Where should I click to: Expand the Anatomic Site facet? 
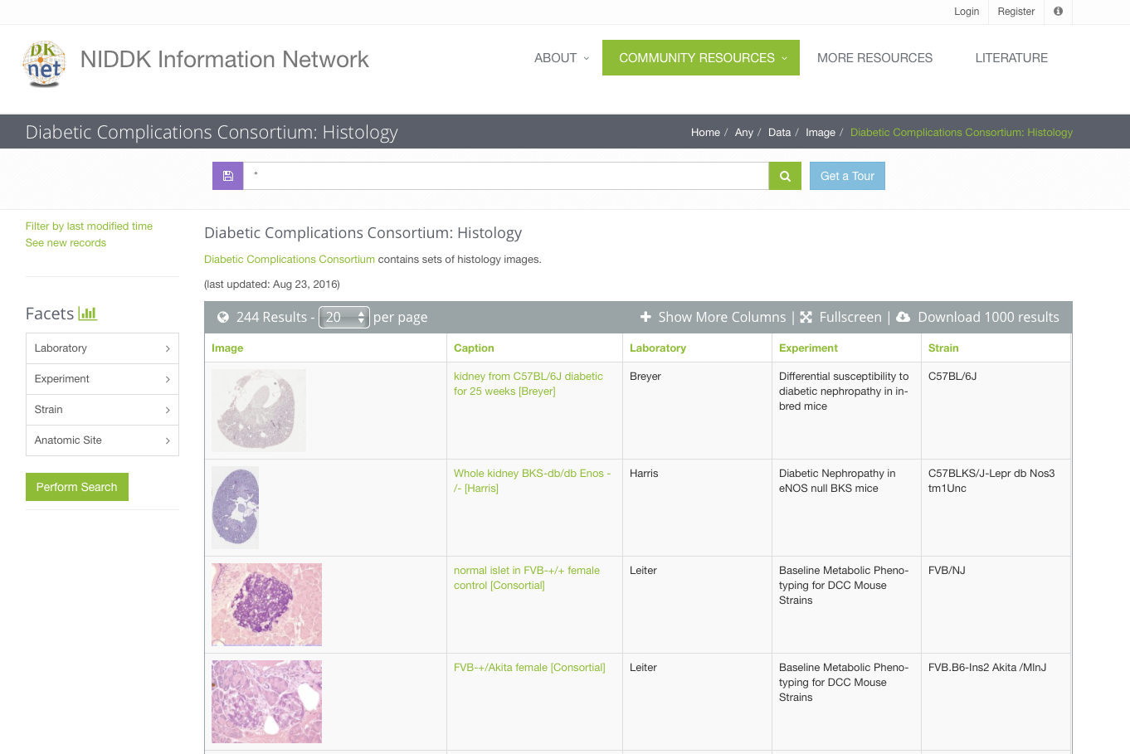[102, 440]
